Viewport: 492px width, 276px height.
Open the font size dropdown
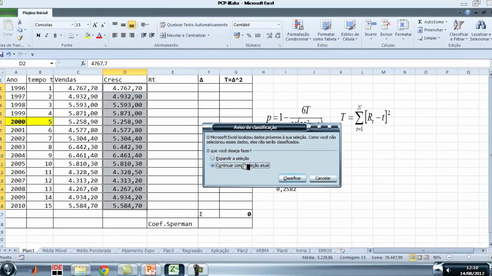coord(88,25)
